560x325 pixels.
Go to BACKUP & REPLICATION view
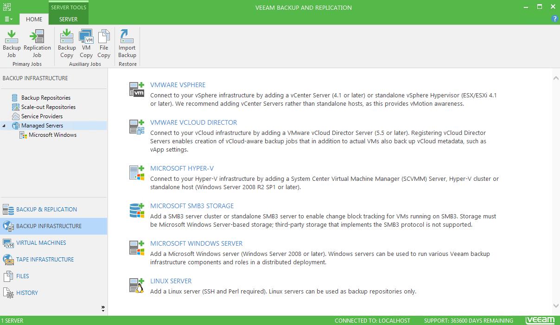click(x=46, y=210)
